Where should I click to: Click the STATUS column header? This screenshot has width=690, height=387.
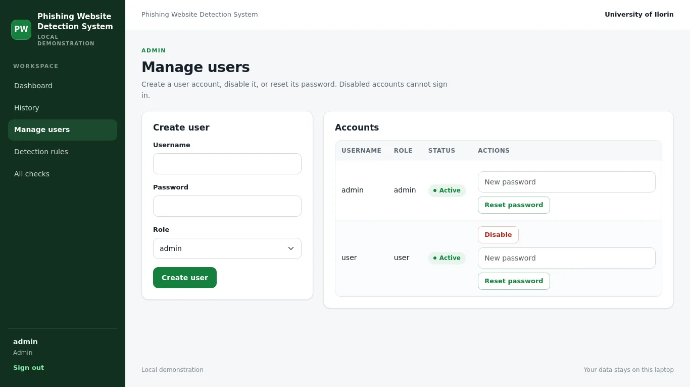[x=441, y=151]
